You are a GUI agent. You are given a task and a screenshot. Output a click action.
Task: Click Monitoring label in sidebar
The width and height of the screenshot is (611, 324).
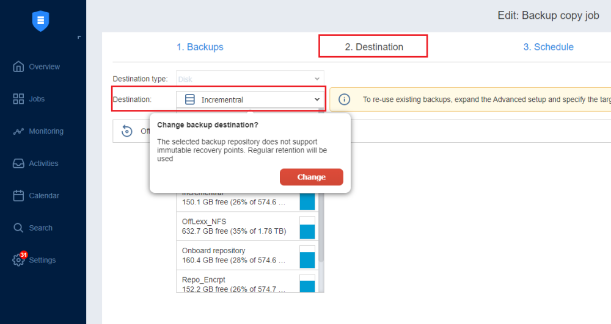click(x=46, y=131)
